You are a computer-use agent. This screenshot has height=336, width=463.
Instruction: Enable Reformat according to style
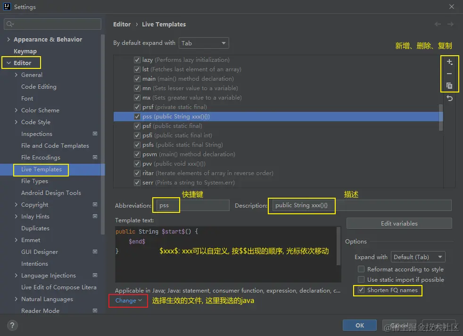(x=361, y=269)
